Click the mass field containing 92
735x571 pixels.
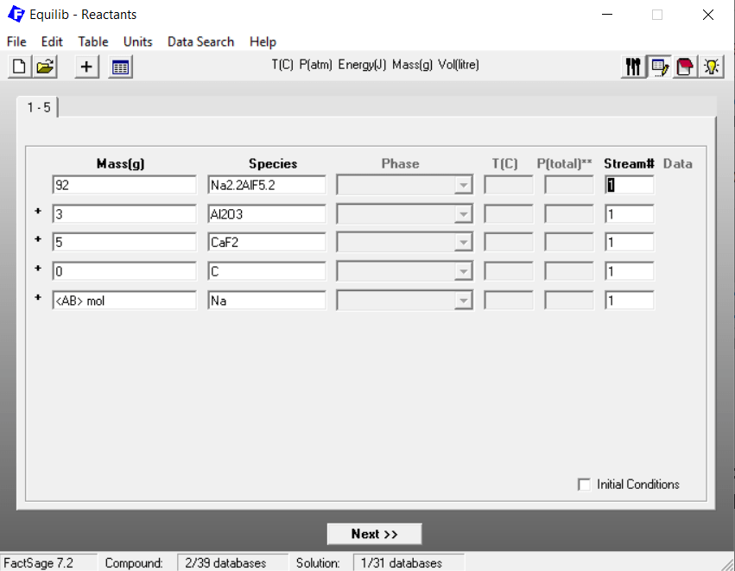124,185
